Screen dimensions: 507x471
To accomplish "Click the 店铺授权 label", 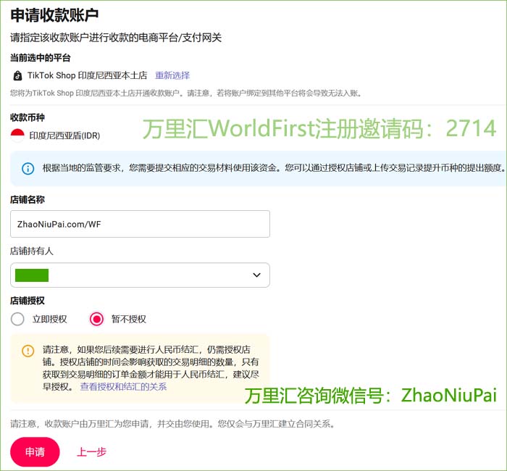I will pos(28,301).
